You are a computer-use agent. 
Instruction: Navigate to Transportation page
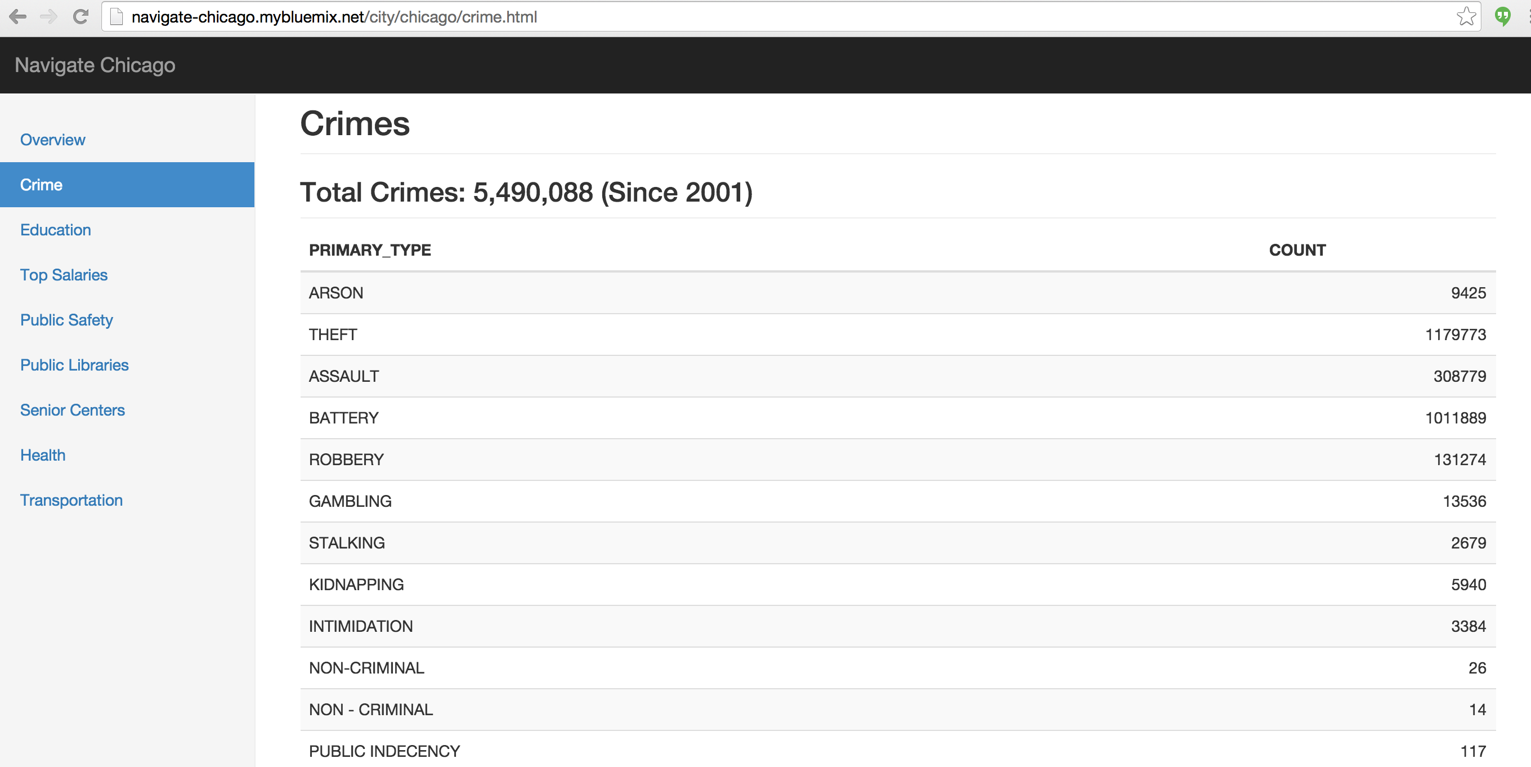[x=71, y=501]
